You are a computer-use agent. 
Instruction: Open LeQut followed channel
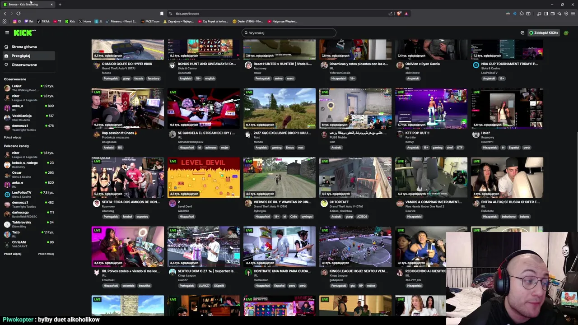click(x=28, y=88)
